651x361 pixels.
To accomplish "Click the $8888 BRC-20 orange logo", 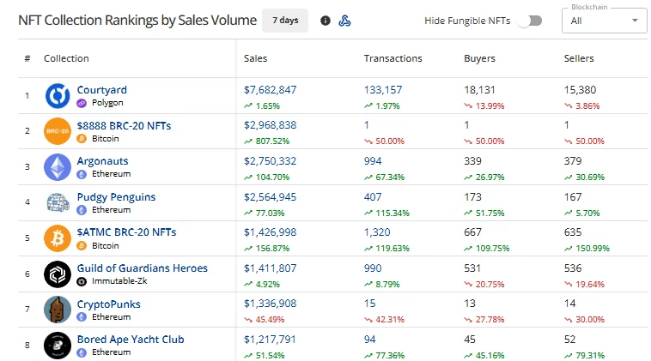I will [58, 131].
